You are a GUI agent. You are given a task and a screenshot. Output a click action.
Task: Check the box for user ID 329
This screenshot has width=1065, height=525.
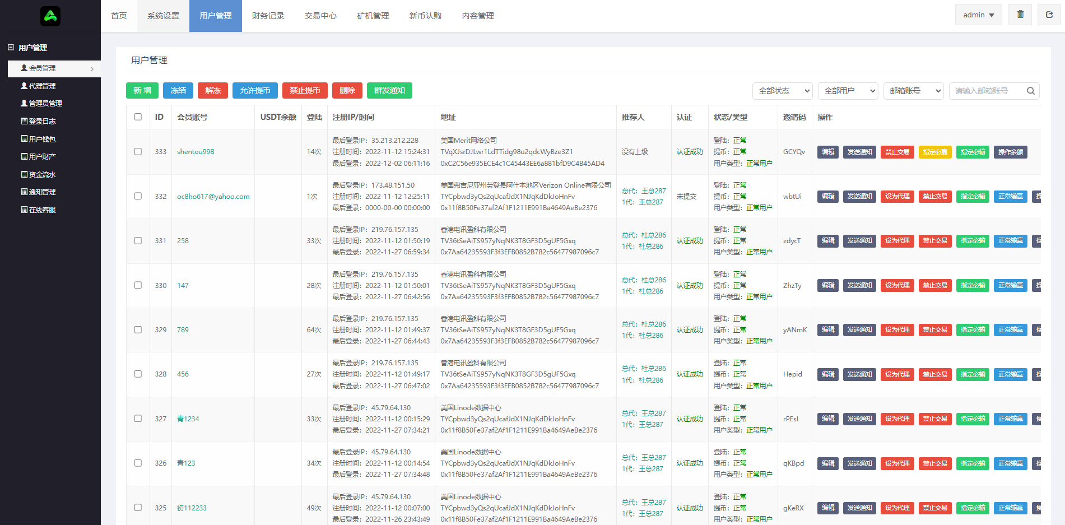tap(138, 329)
